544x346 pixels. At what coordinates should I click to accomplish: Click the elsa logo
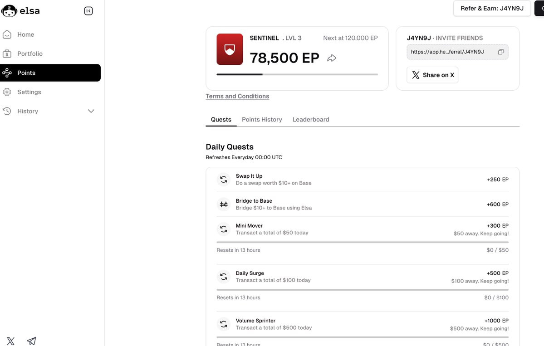(x=21, y=11)
